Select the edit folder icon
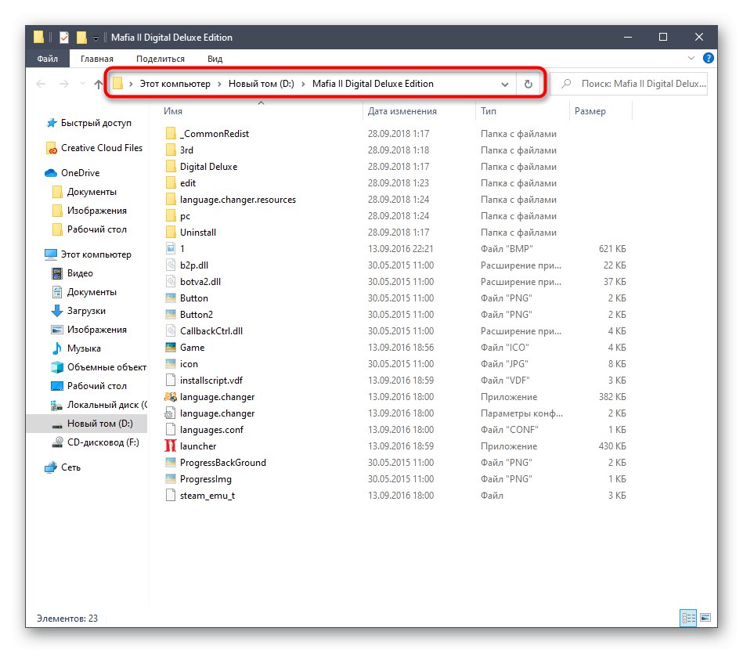This screenshot has width=743, height=653. click(x=171, y=183)
